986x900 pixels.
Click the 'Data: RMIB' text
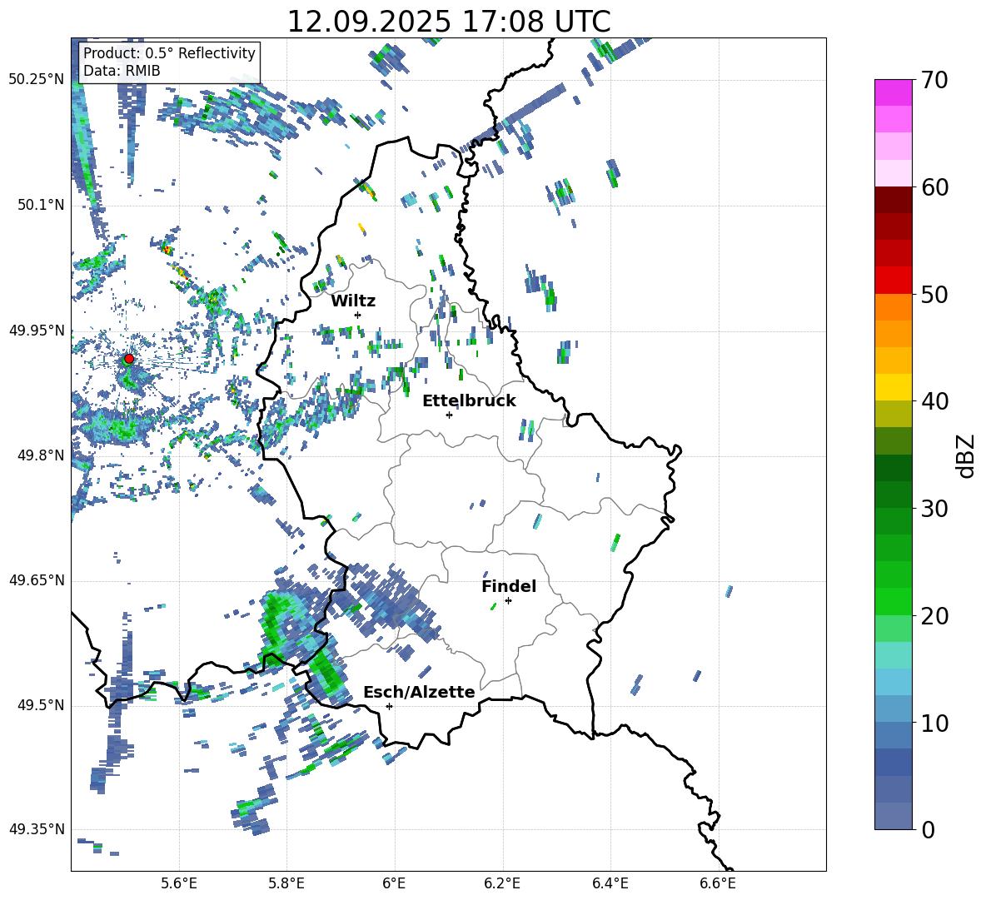tap(122, 71)
